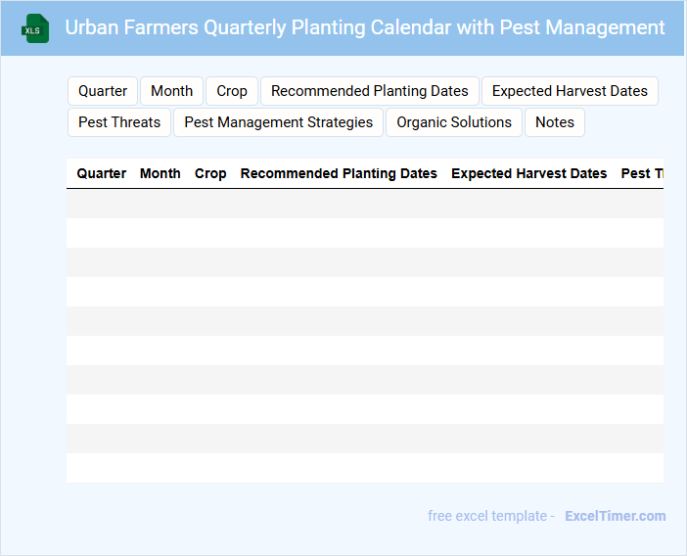Click the Pest Threats tag

[119, 122]
